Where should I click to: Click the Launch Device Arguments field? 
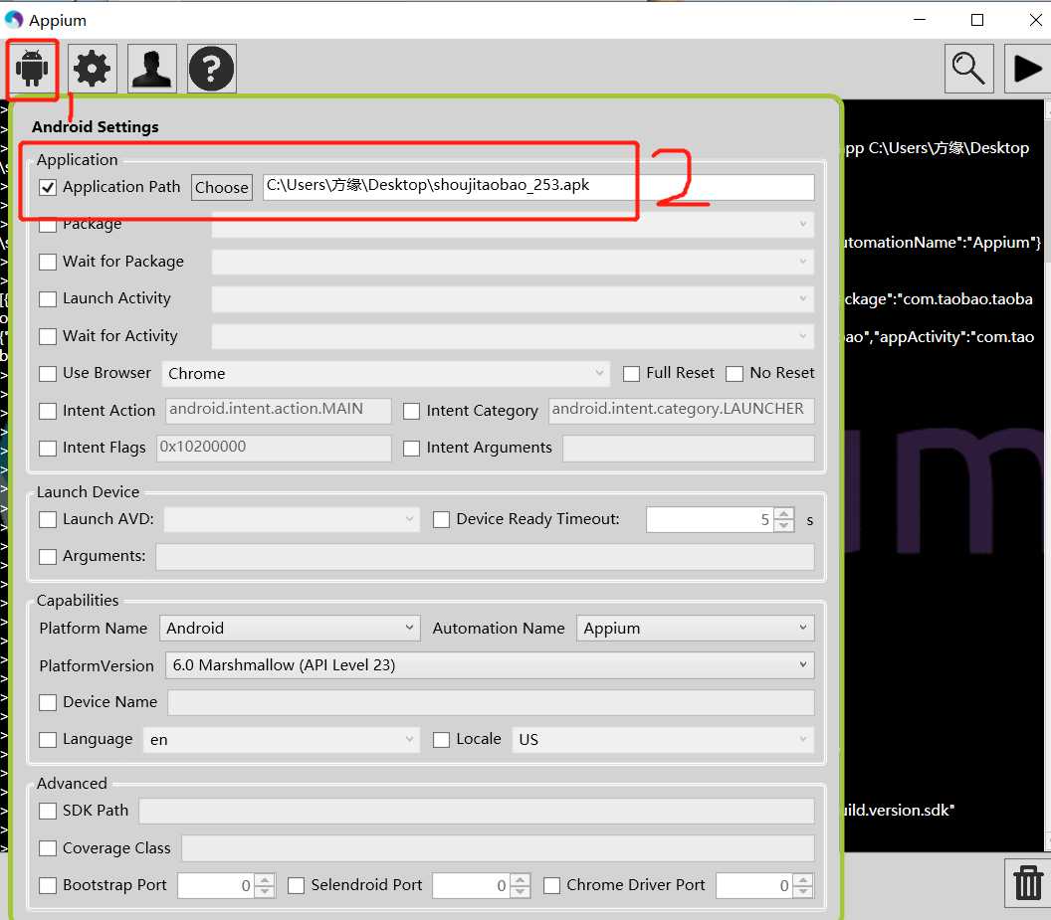tap(486, 557)
